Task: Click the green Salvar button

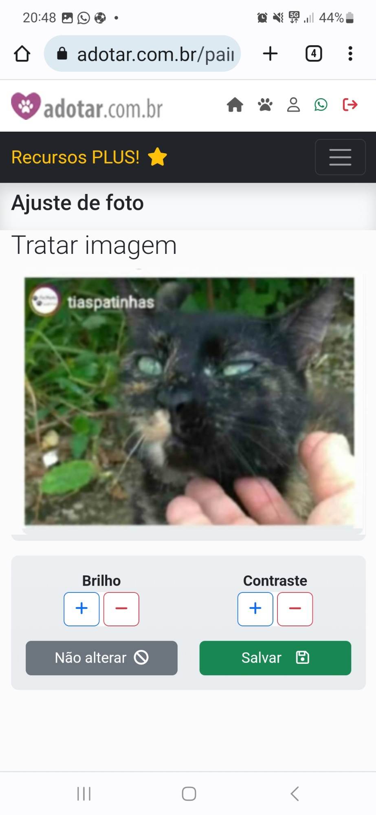Action: pyautogui.click(x=275, y=658)
